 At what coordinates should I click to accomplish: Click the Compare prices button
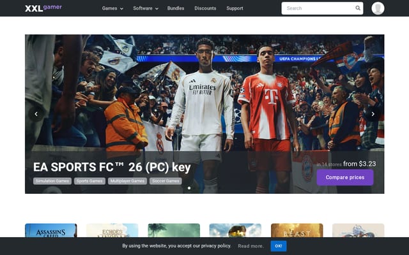345,177
